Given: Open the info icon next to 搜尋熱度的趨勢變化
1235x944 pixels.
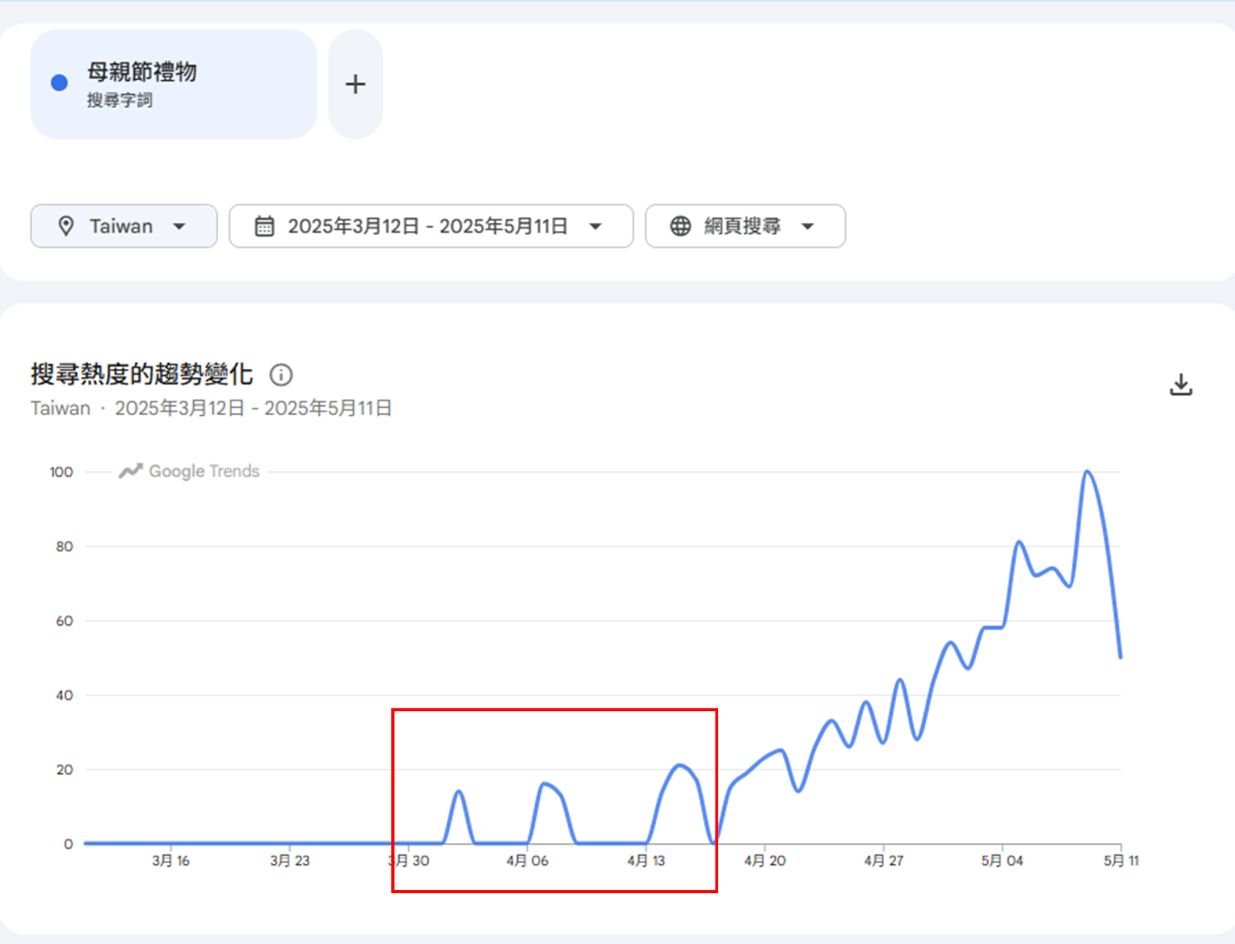Looking at the screenshot, I should pyautogui.click(x=281, y=375).
